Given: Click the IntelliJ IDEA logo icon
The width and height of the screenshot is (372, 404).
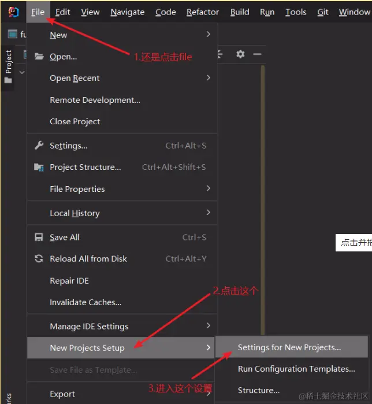Looking at the screenshot, I should click(13, 12).
